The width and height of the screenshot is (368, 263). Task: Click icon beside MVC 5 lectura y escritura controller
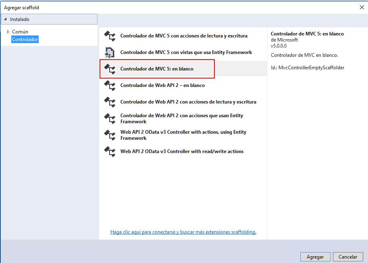[x=110, y=36]
